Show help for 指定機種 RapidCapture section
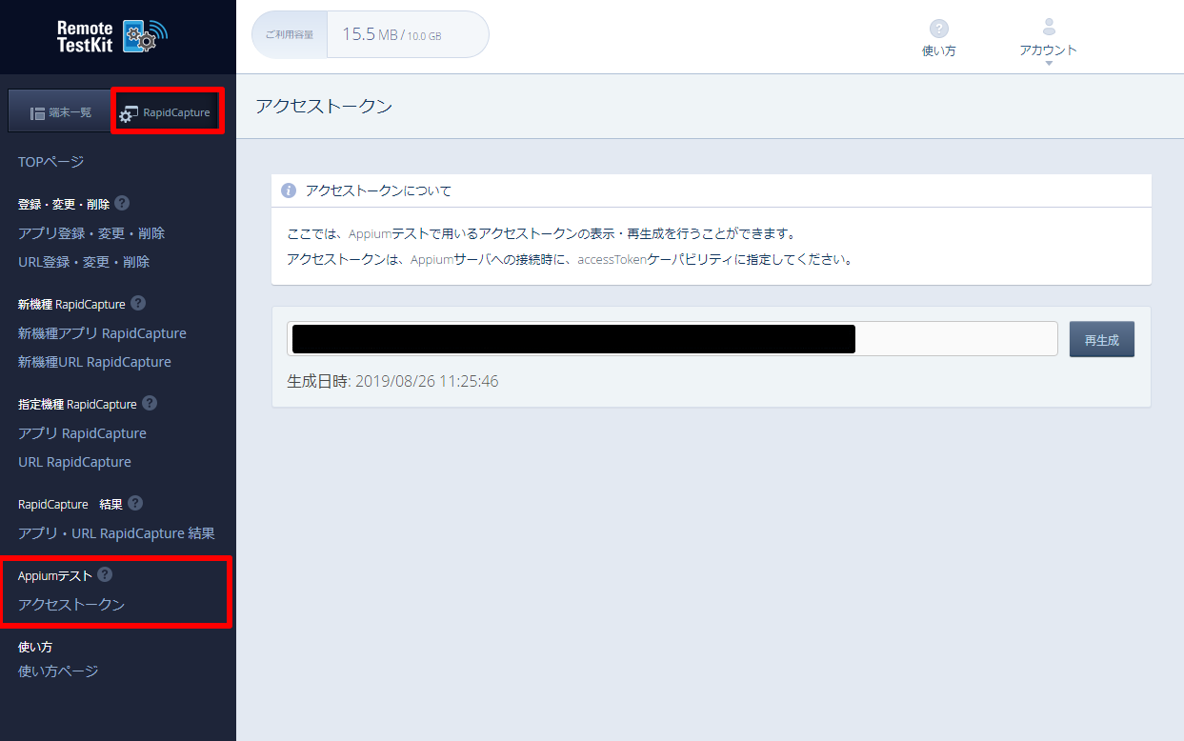Image resolution: width=1184 pixels, height=741 pixels. coord(150,403)
